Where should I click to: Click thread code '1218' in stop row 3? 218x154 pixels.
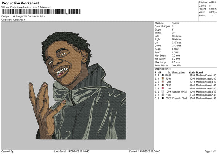(x=192, y=82)
